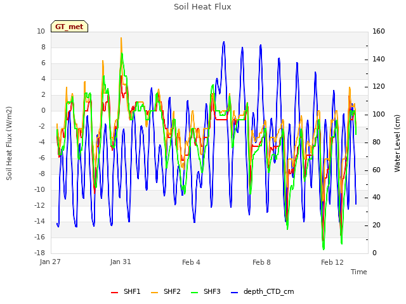Viewport: 406px width, 304px height.
Task: Click the Jan 31 date tick label
Action: [121, 262]
